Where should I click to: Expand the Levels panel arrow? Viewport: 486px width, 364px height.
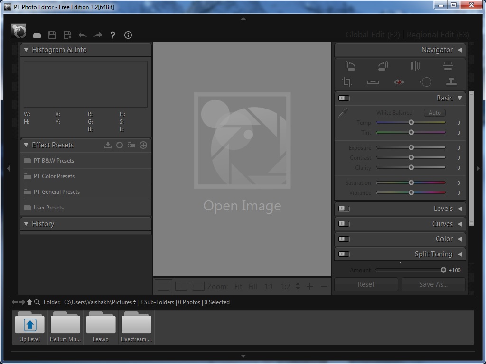coord(459,209)
